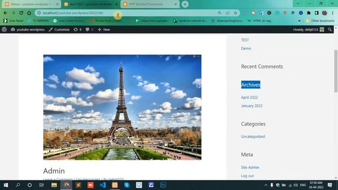Open the HTML div tag bookmark
The height and width of the screenshot is (190, 338).
(259, 21)
